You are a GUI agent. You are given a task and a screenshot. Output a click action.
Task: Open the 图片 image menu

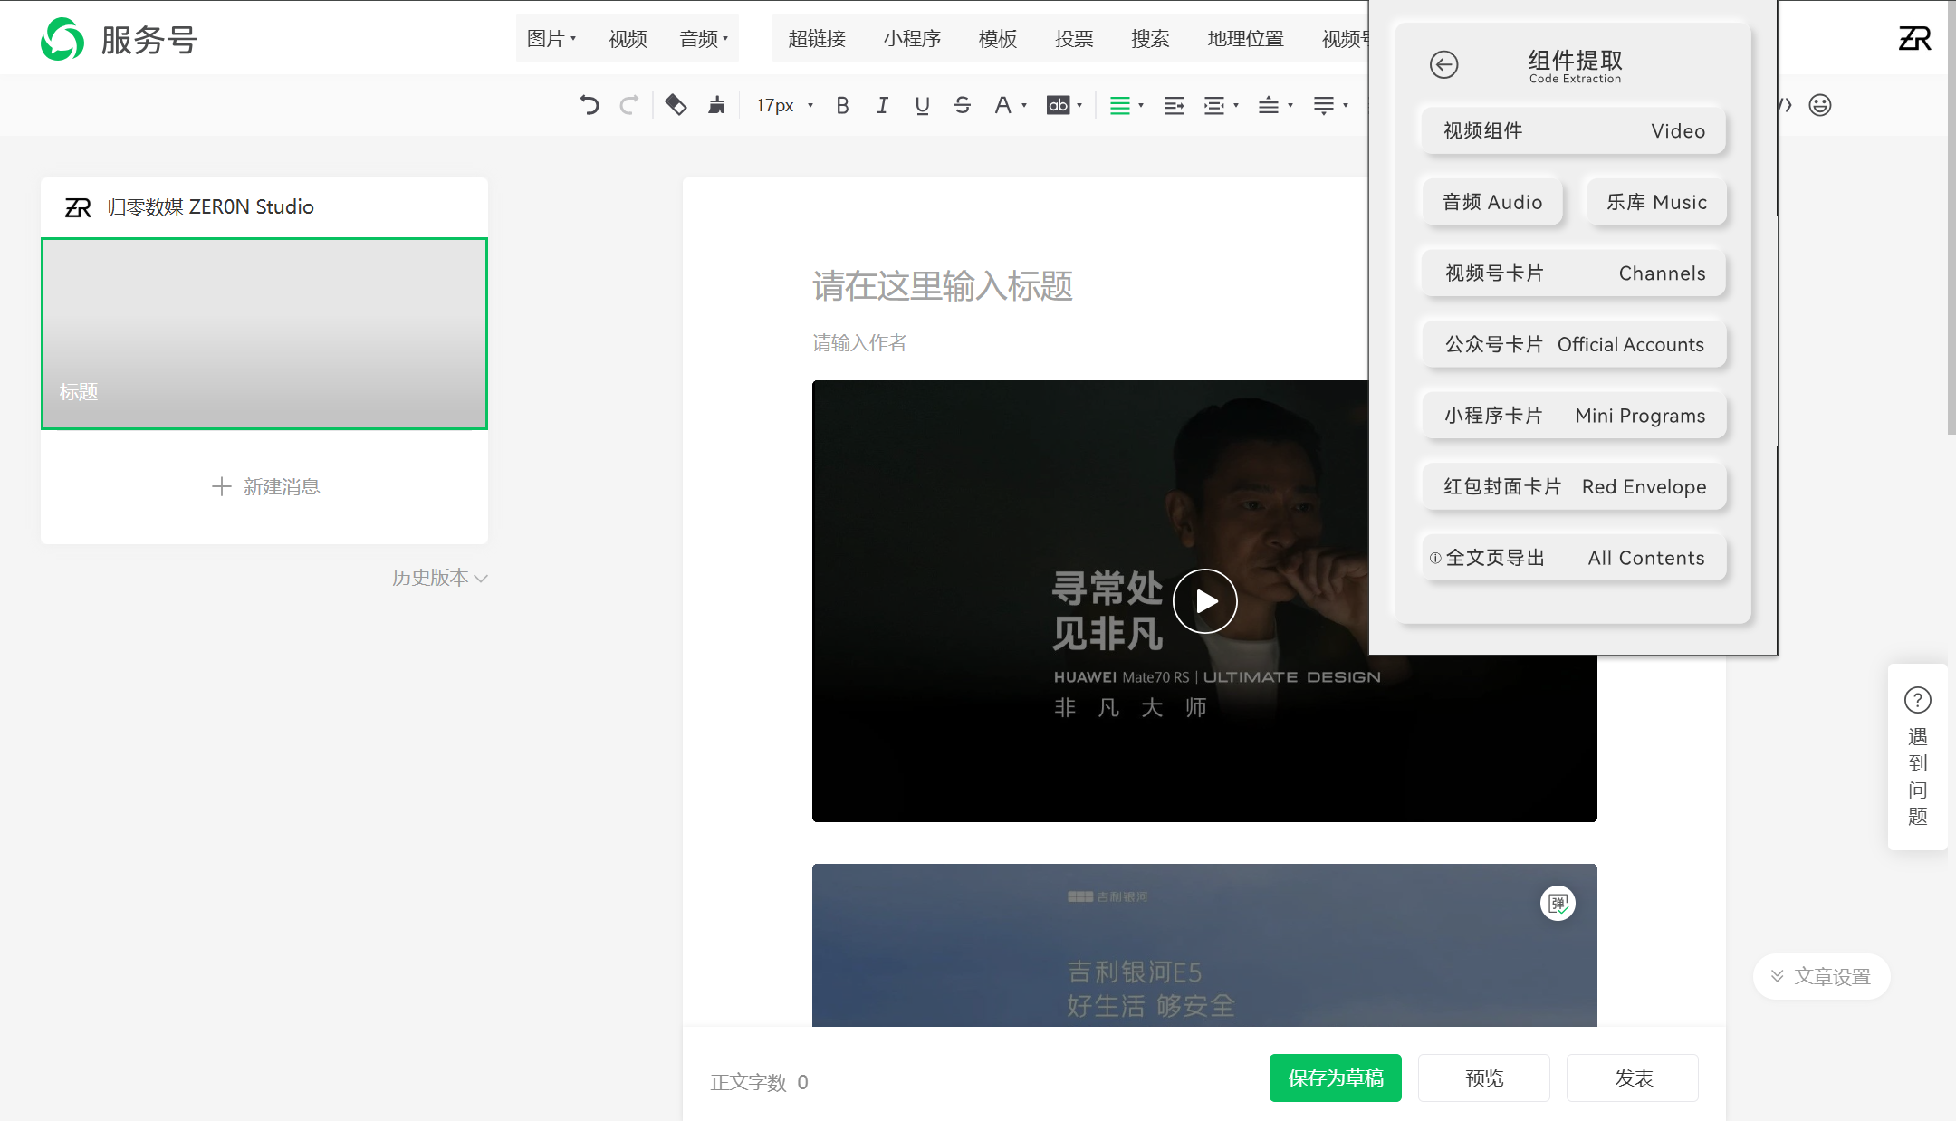(551, 39)
